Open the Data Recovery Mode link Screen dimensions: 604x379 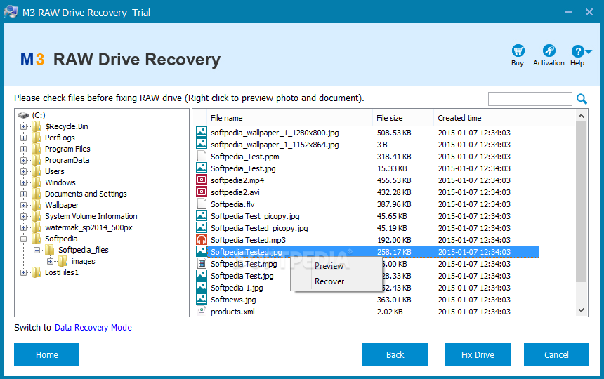click(x=93, y=328)
